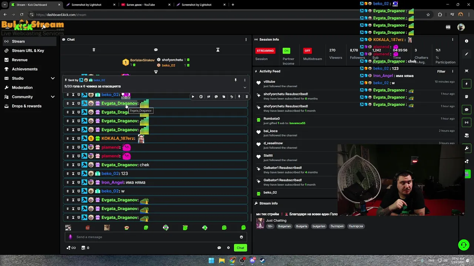Open the Chat panel three-dot menu
The height and width of the screenshot is (266, 474).
[x=246, y=40]
